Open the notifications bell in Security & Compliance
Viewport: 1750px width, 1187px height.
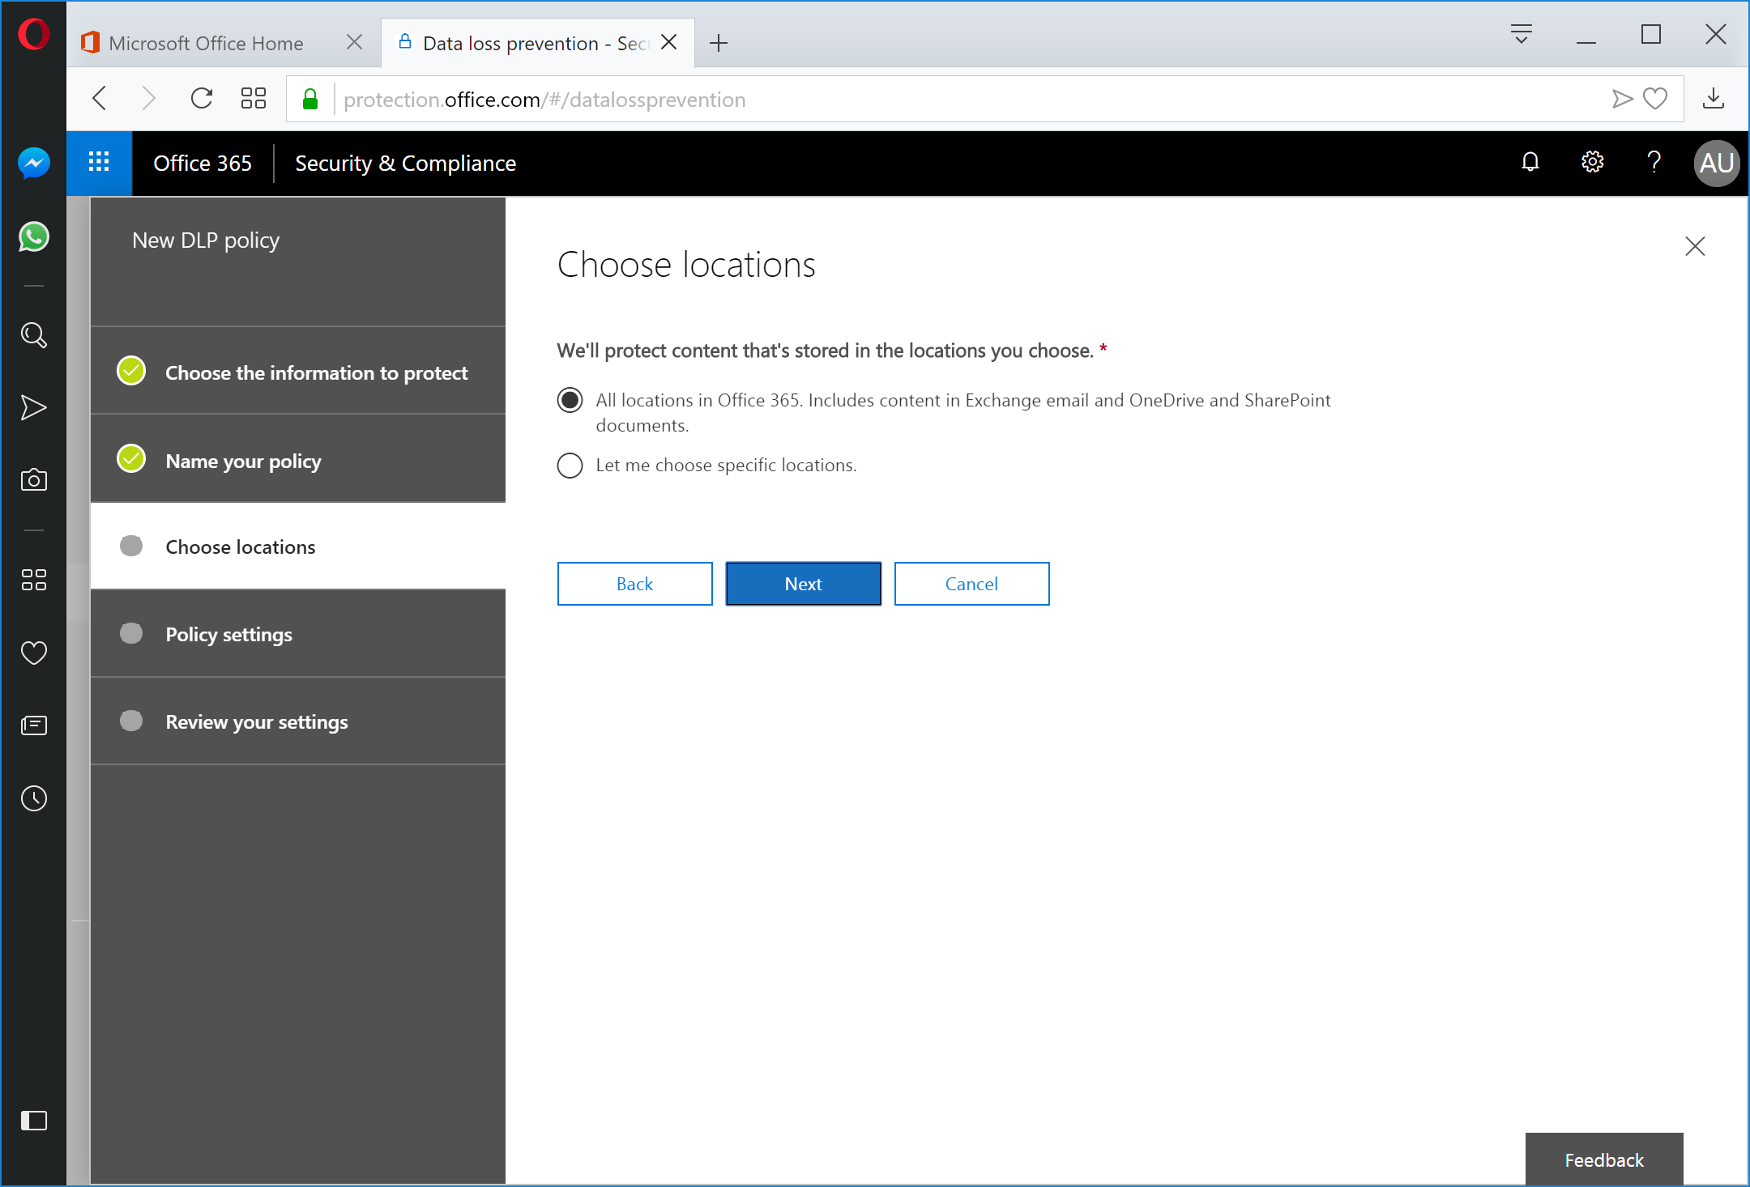(x=1530, y=163)
